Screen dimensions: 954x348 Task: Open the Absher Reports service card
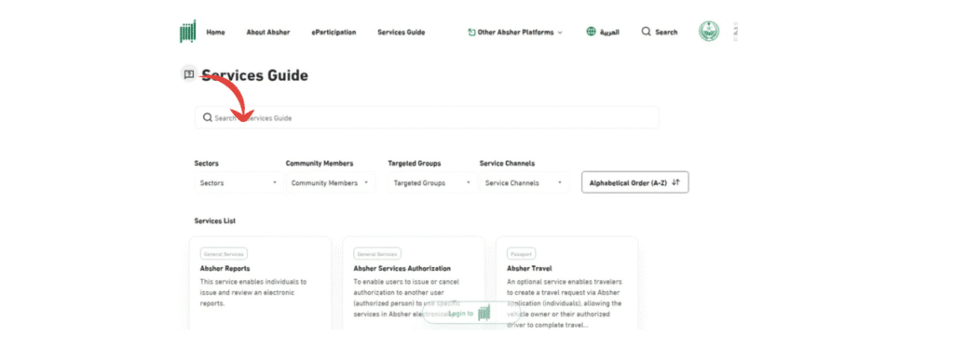pos(261,284)
